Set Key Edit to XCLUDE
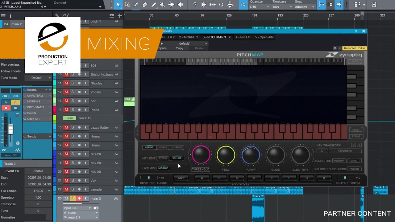 [177, 158]
